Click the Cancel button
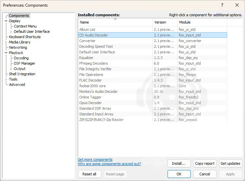Viewport: 245px width, 181px height. pos(205,174)
